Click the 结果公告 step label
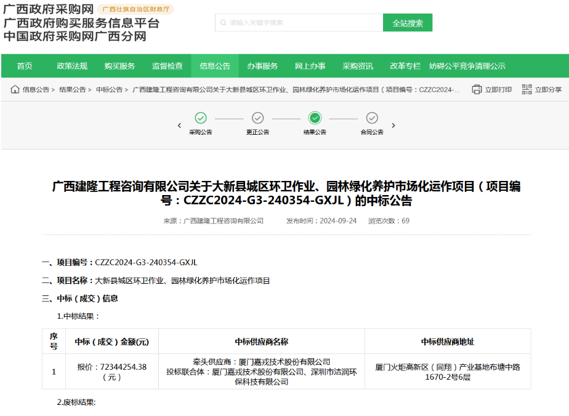 point(315,132)
